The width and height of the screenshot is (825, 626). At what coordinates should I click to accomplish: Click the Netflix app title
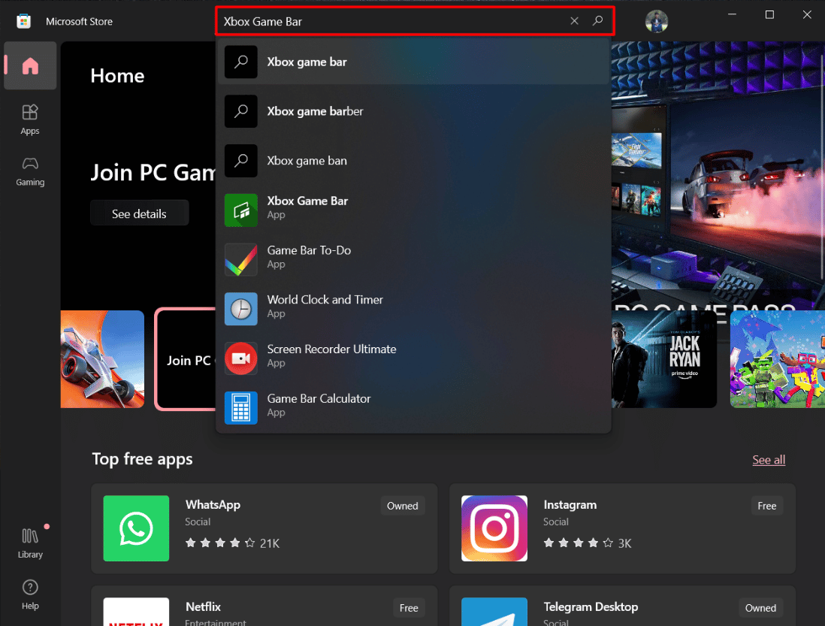(203, 606)
